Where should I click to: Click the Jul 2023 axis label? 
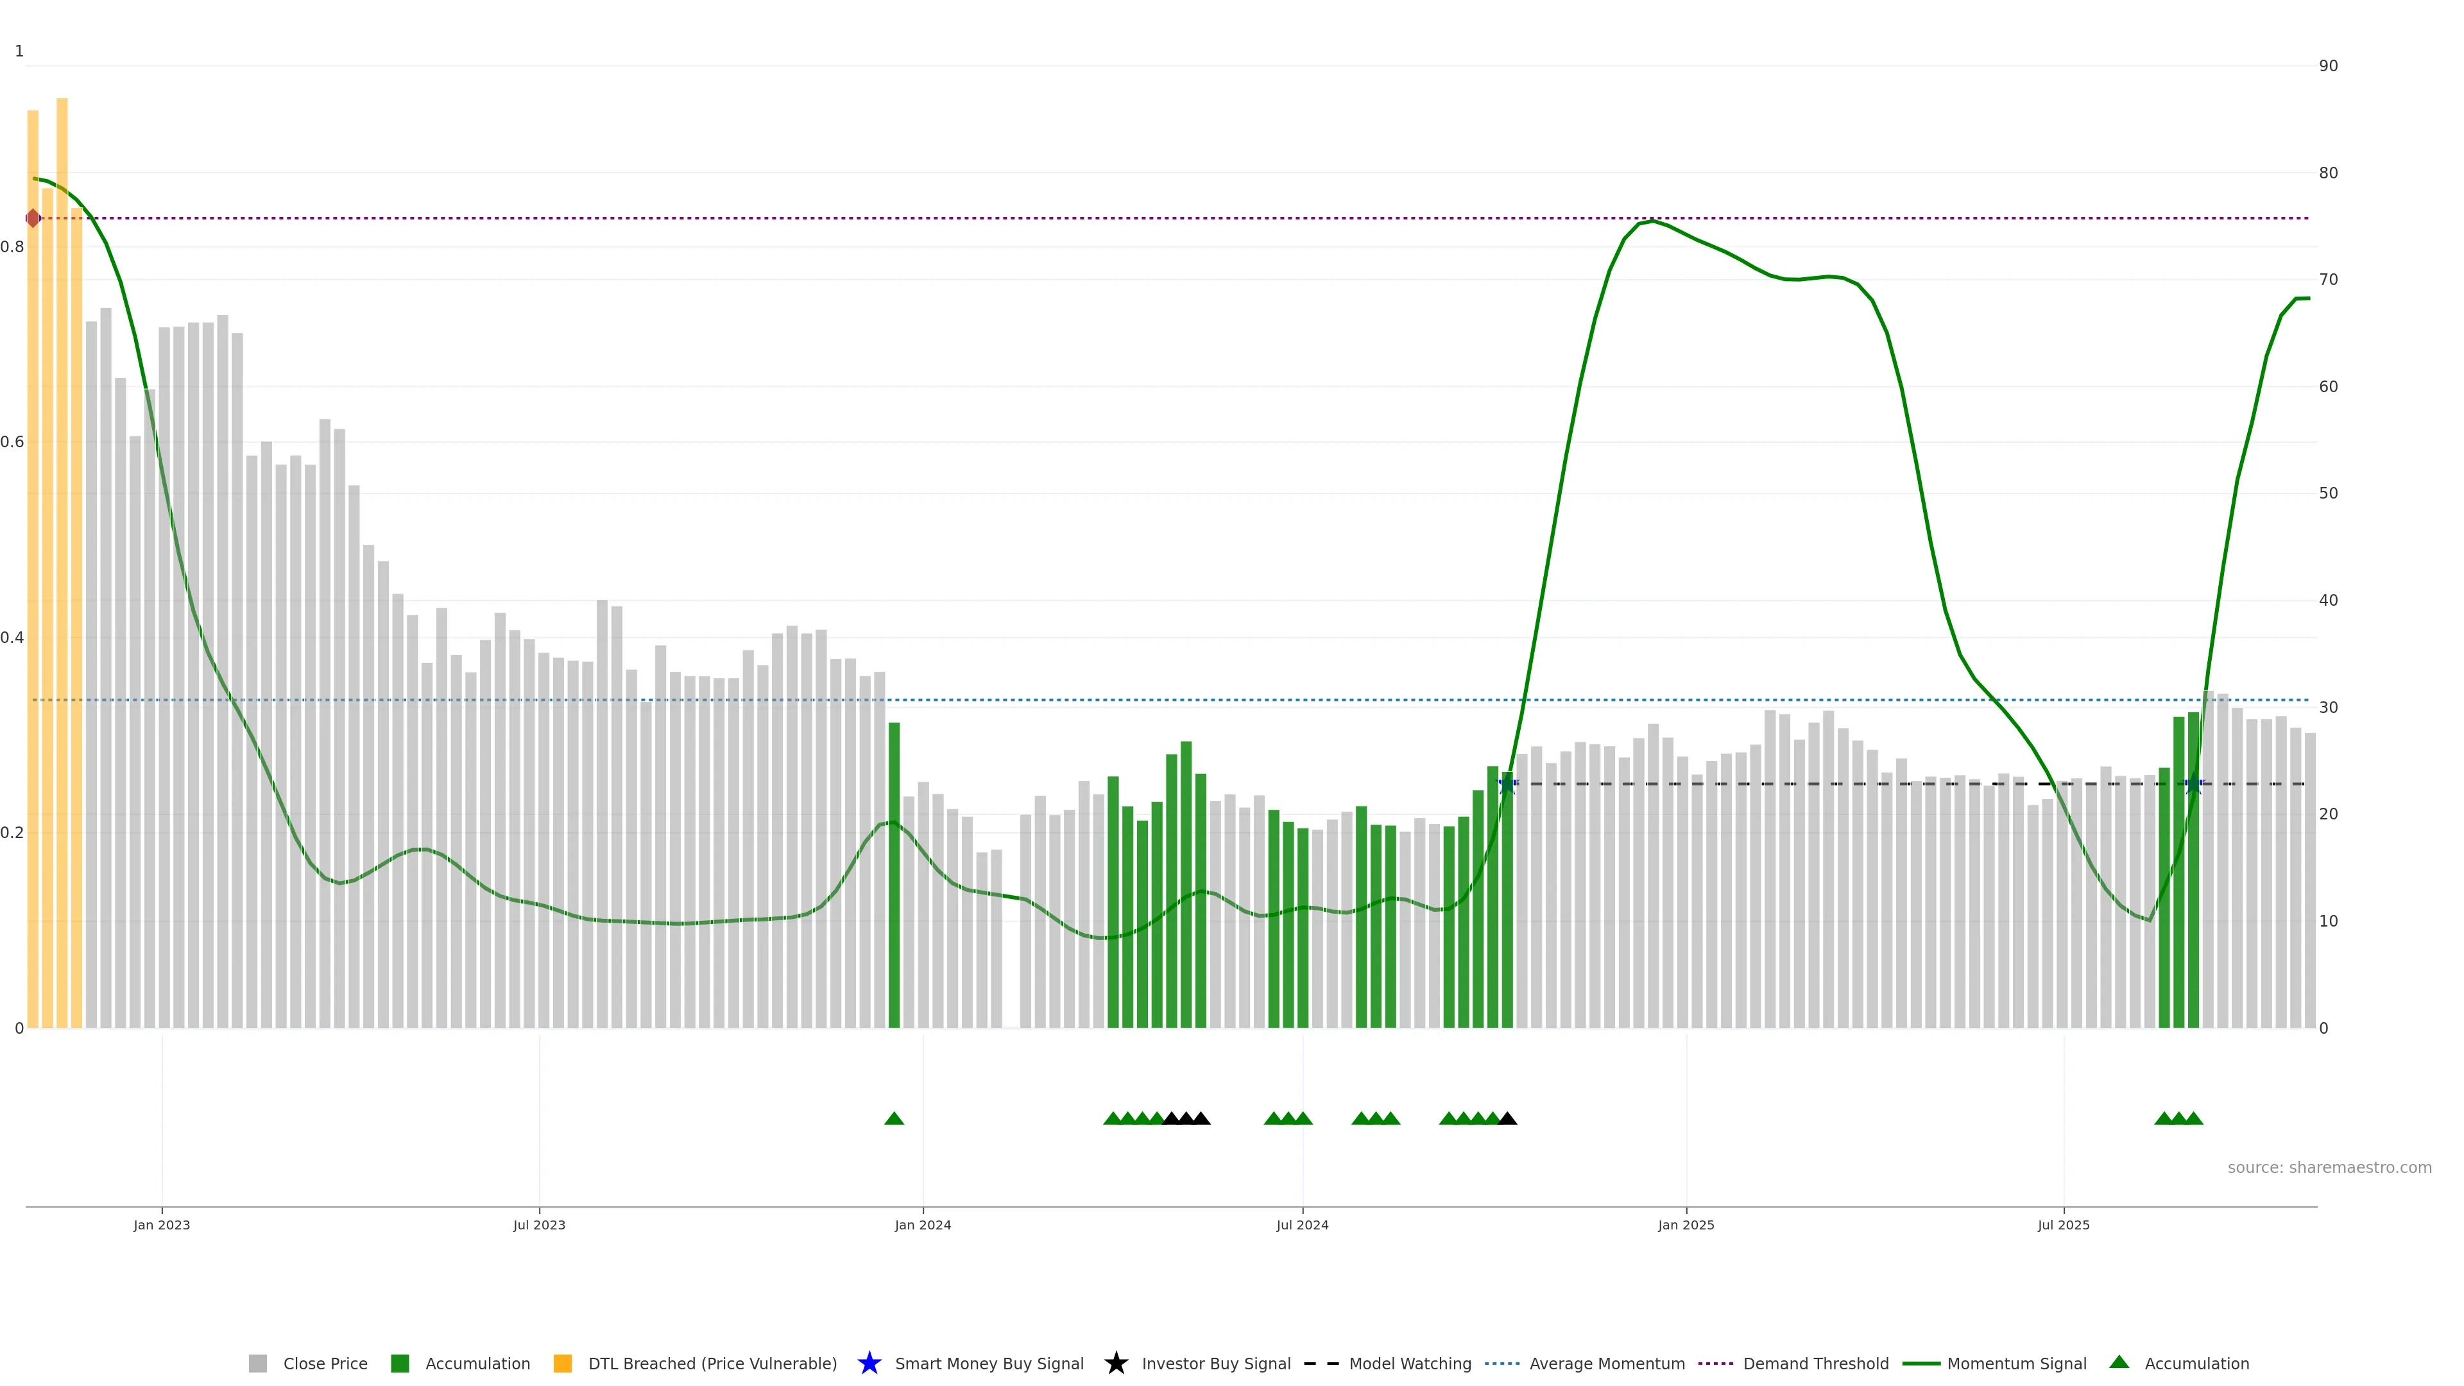click(538, 1224)
